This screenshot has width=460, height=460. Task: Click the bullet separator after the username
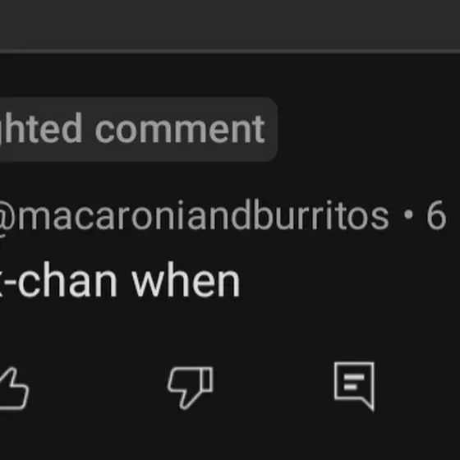[408, 214]
